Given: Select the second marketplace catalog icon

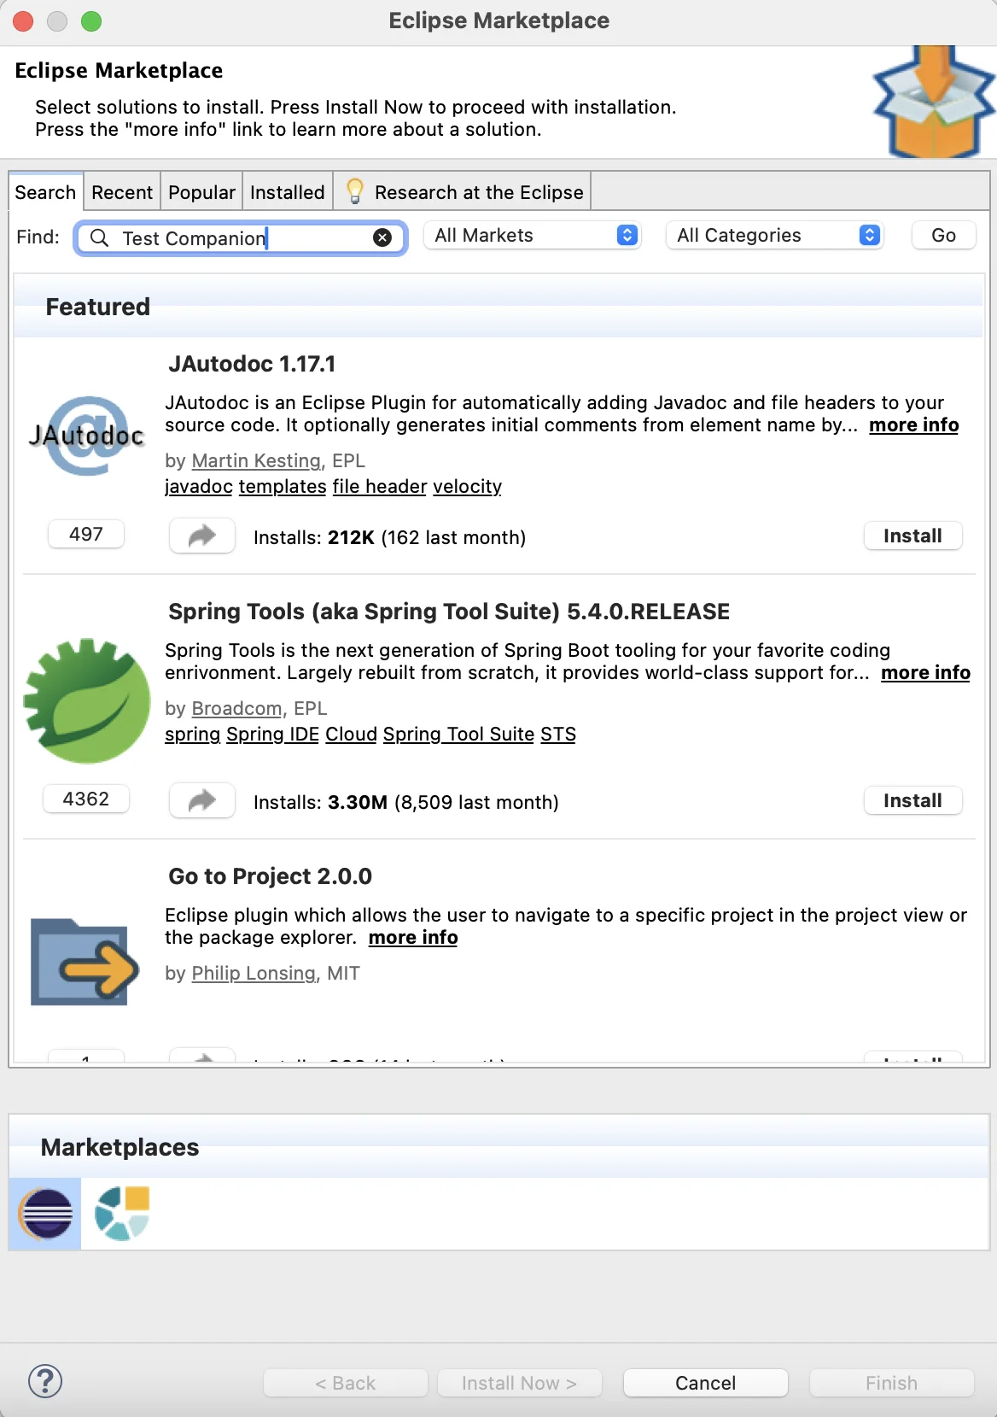Looking at the screenshot, I should click(x=122, y=1214).
